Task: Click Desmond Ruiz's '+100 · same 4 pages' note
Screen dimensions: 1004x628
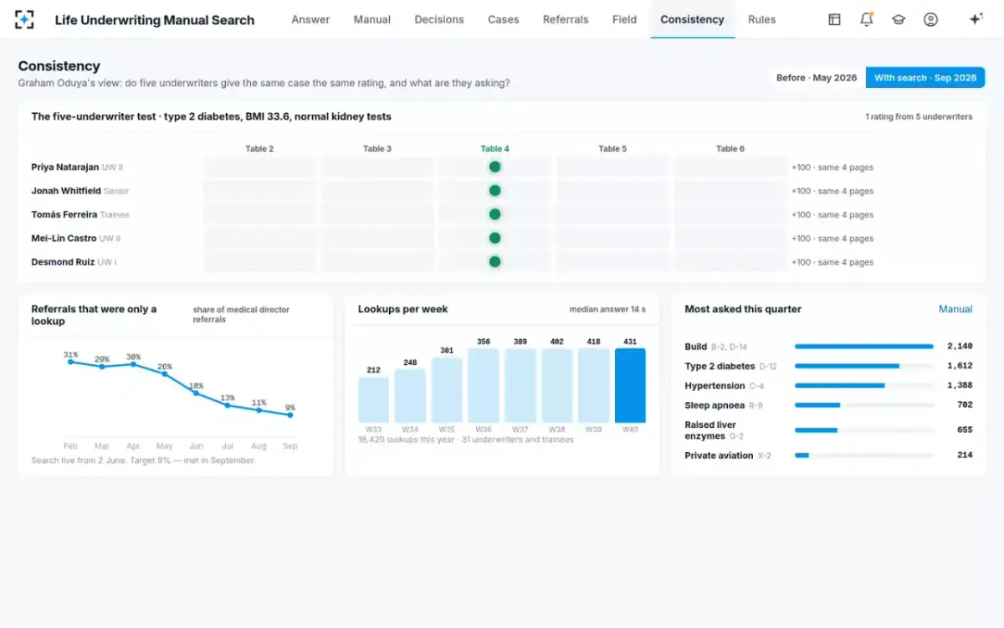Action: click(832, 262)
